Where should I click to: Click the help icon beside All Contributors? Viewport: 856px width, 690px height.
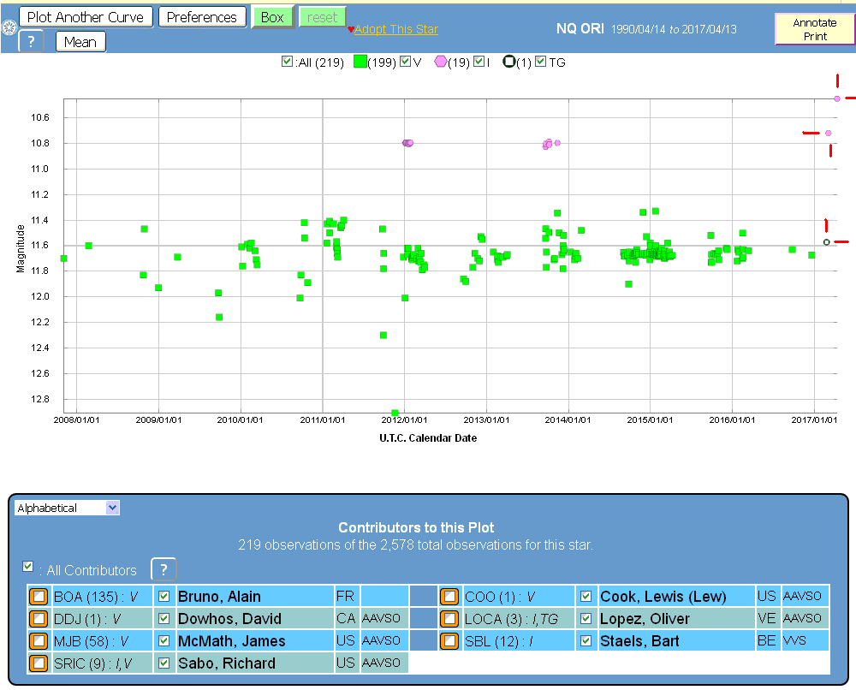(x=163, y=569)
